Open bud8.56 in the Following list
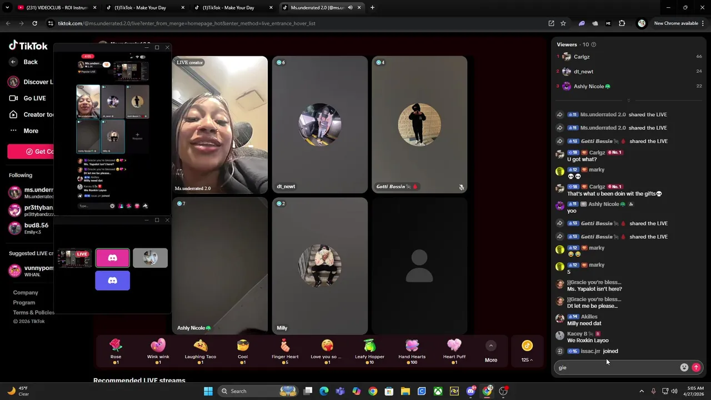Viewport: 711px width, 400px height. tap(31, 228)
